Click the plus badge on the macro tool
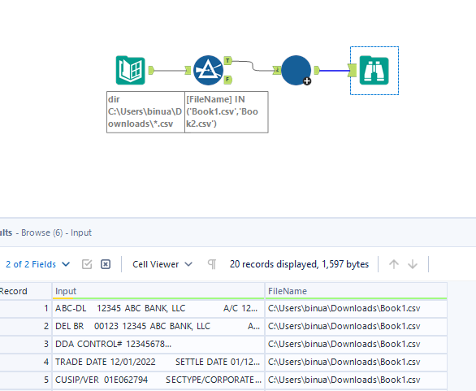This screenshot has height=391, width=476. pos(307,81)
